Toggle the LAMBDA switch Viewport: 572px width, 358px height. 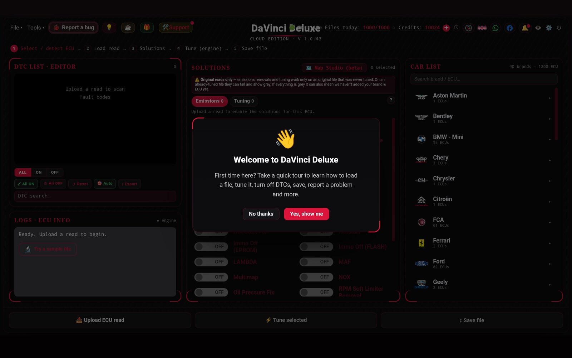pos(211,262)
